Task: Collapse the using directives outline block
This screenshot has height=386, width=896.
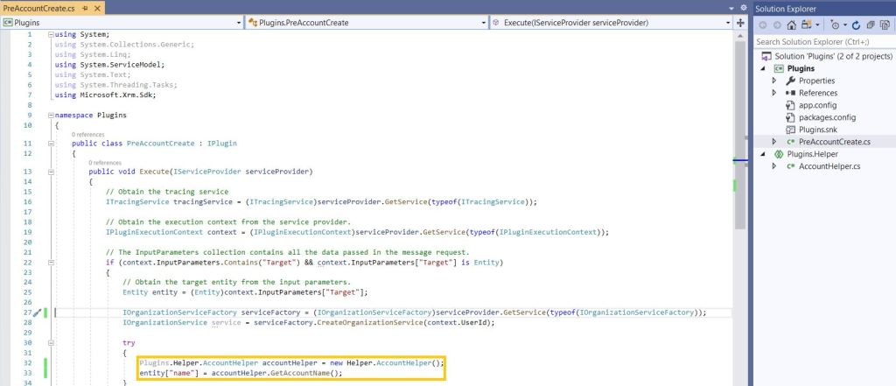Action: pos(49,35)
